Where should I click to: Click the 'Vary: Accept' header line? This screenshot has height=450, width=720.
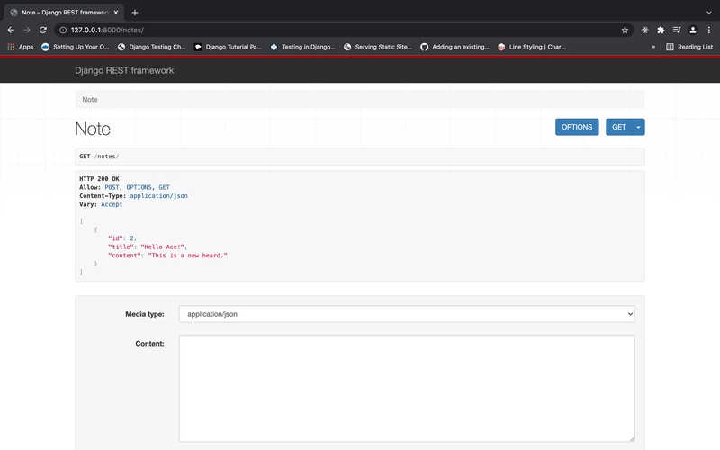(x=101, y=204)
